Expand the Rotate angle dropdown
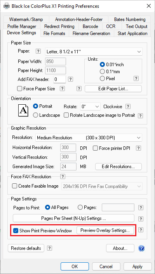Viewport: 155px width, 274px height. [x=90, y=107]
